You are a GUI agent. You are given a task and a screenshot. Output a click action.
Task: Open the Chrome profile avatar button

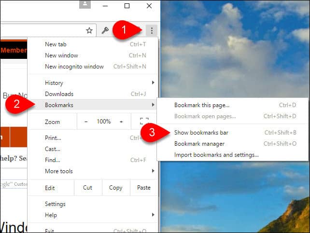coord(85,4)
